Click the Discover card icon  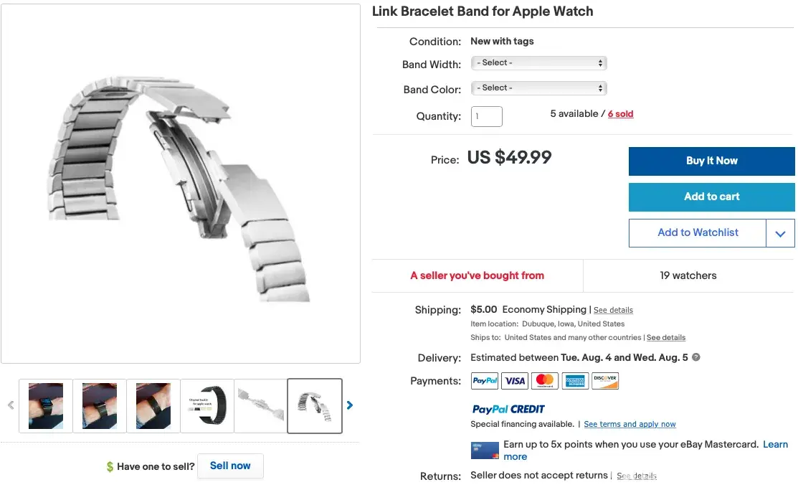point(605,381)
